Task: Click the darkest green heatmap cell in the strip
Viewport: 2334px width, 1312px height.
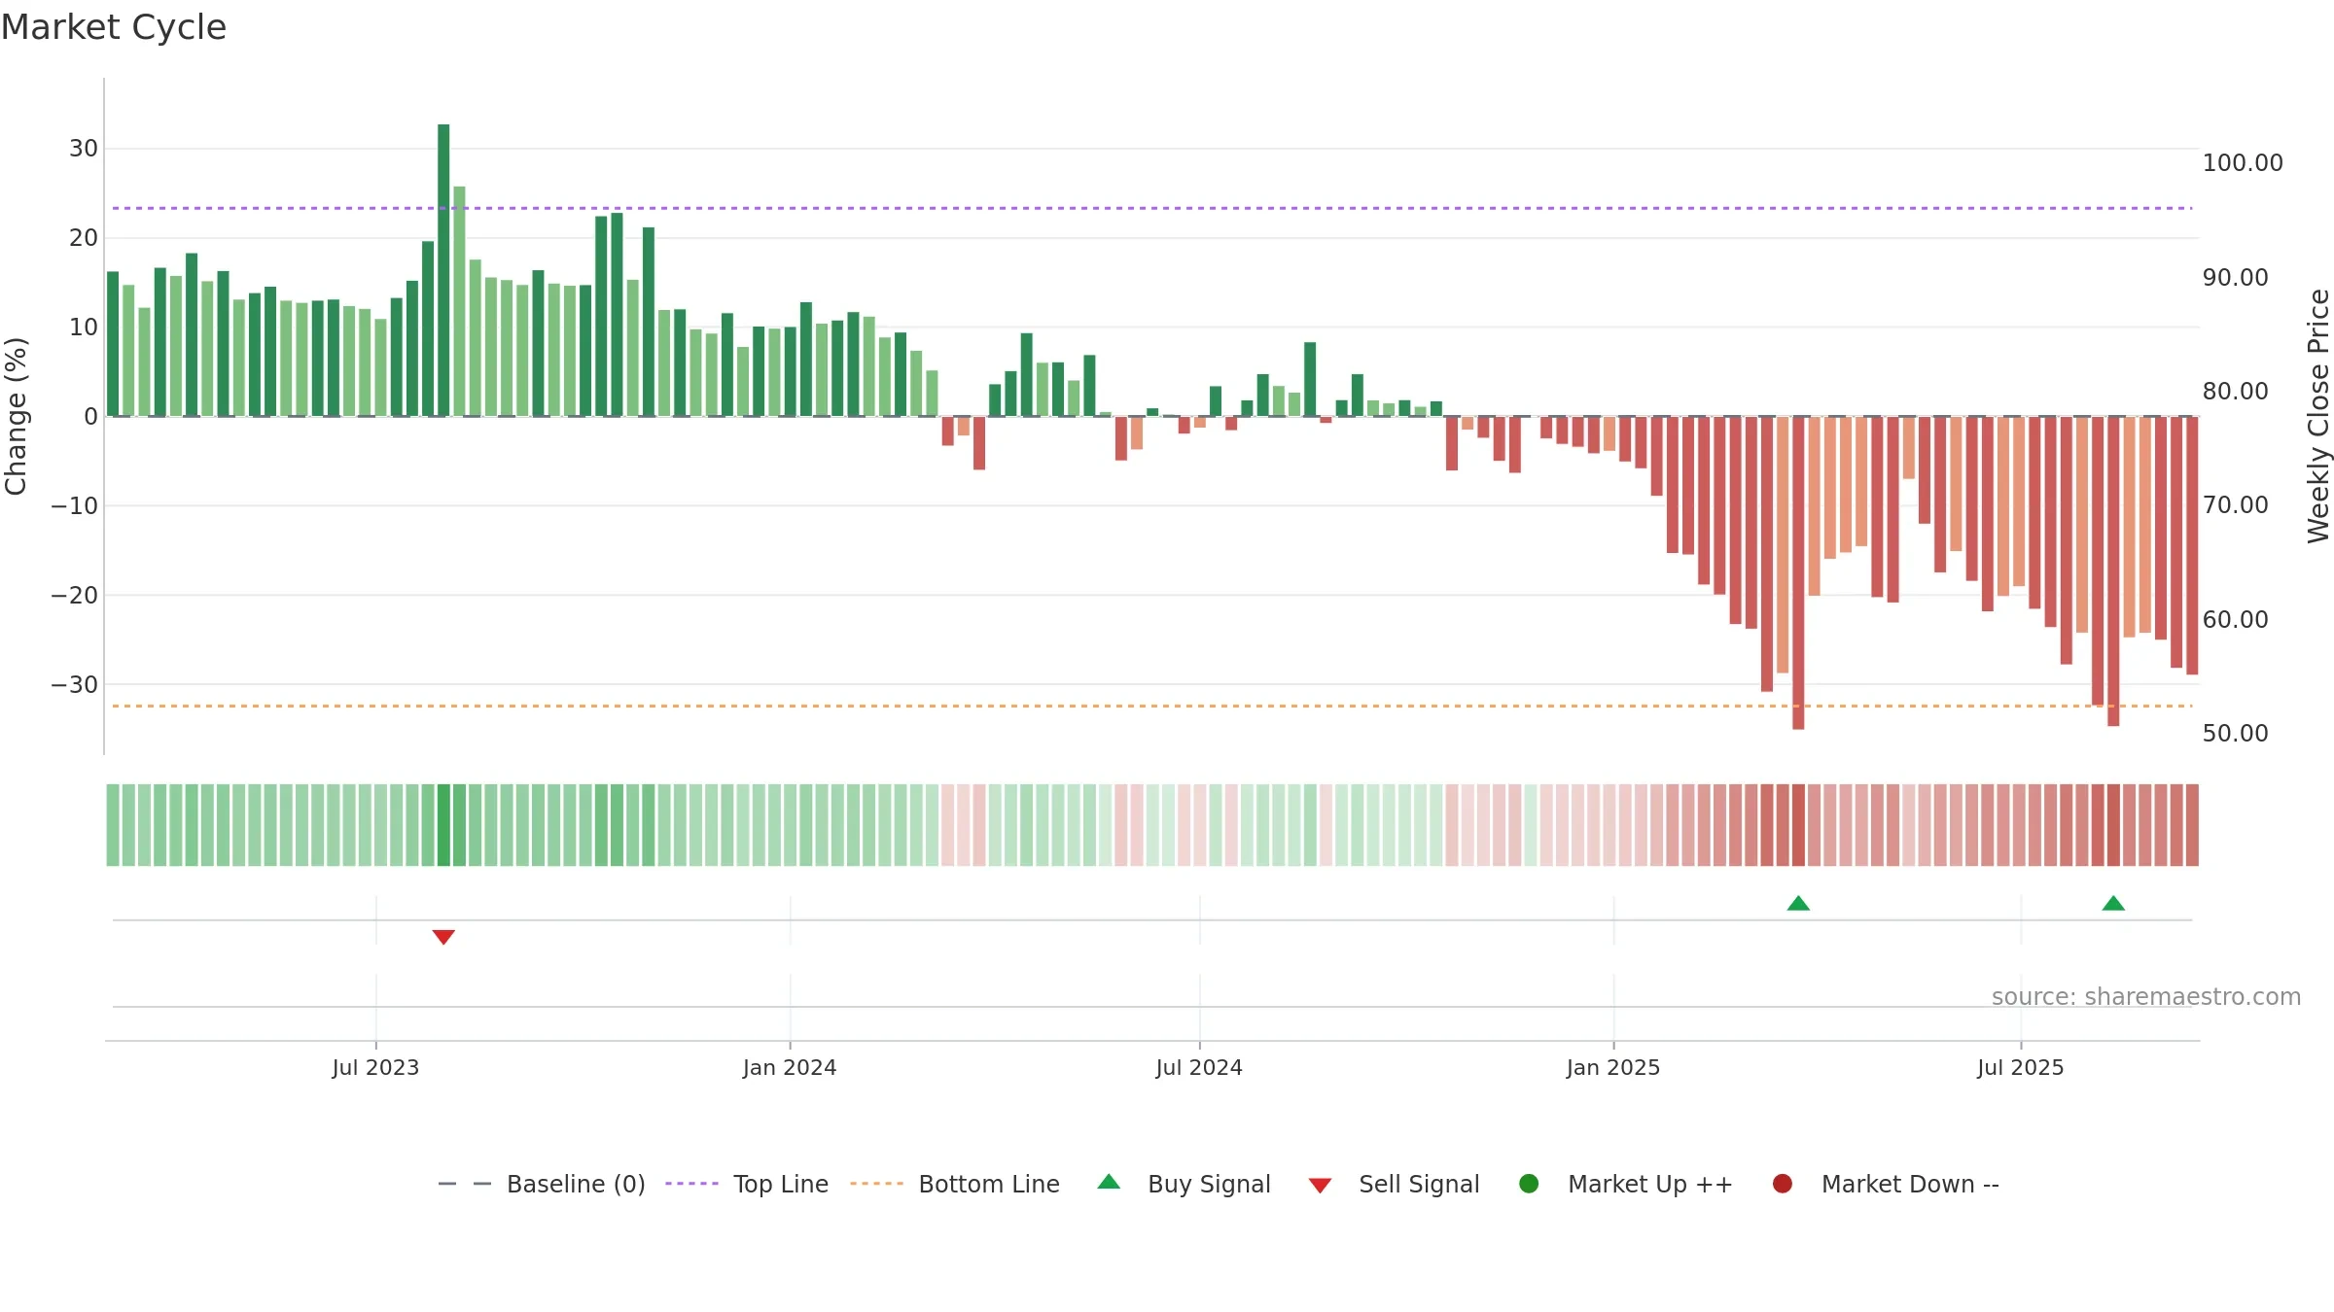Action: pyautogui.click(x=443, y=825)
